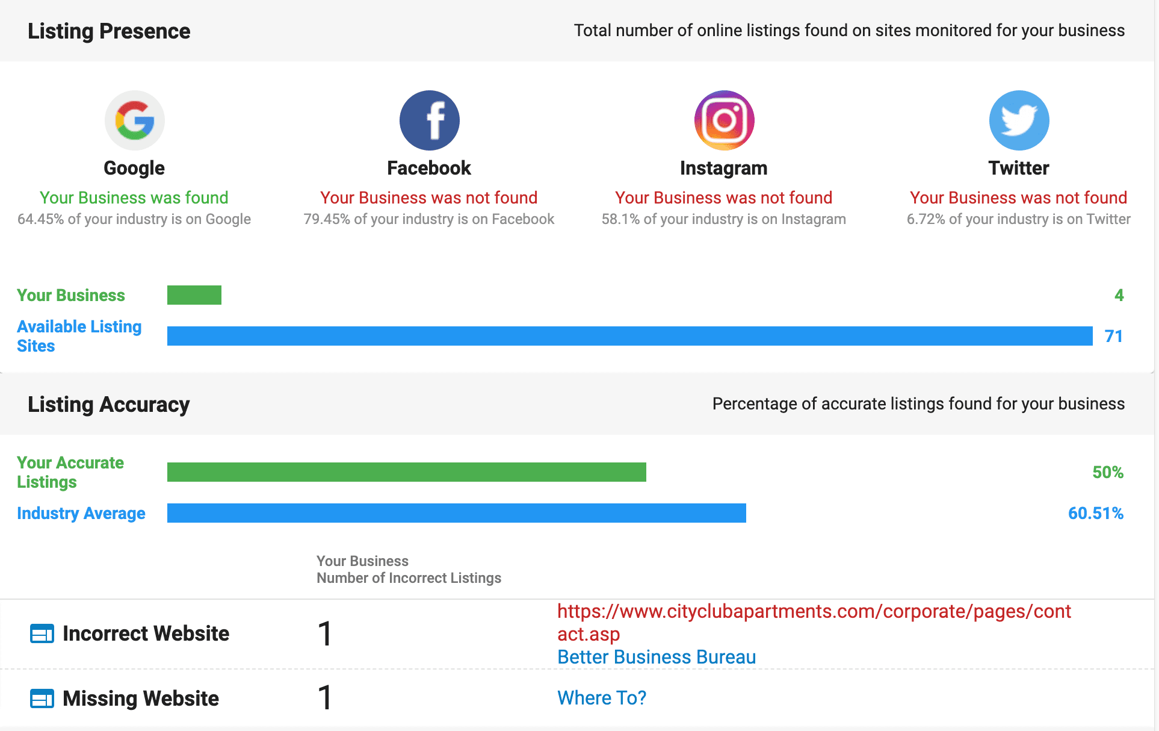Click the Incorrect Website label
This screenshot has width=1159, height=731.
(x=146, y=633)
